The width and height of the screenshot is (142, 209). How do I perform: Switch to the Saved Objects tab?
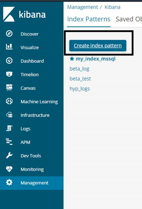pyautogui.click(x=129, y=19)
